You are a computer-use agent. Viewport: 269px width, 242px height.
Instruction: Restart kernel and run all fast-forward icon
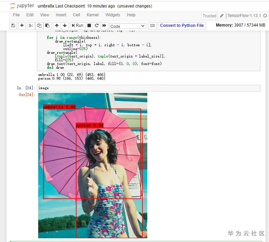pyautogui.click(x=104, y=26)
